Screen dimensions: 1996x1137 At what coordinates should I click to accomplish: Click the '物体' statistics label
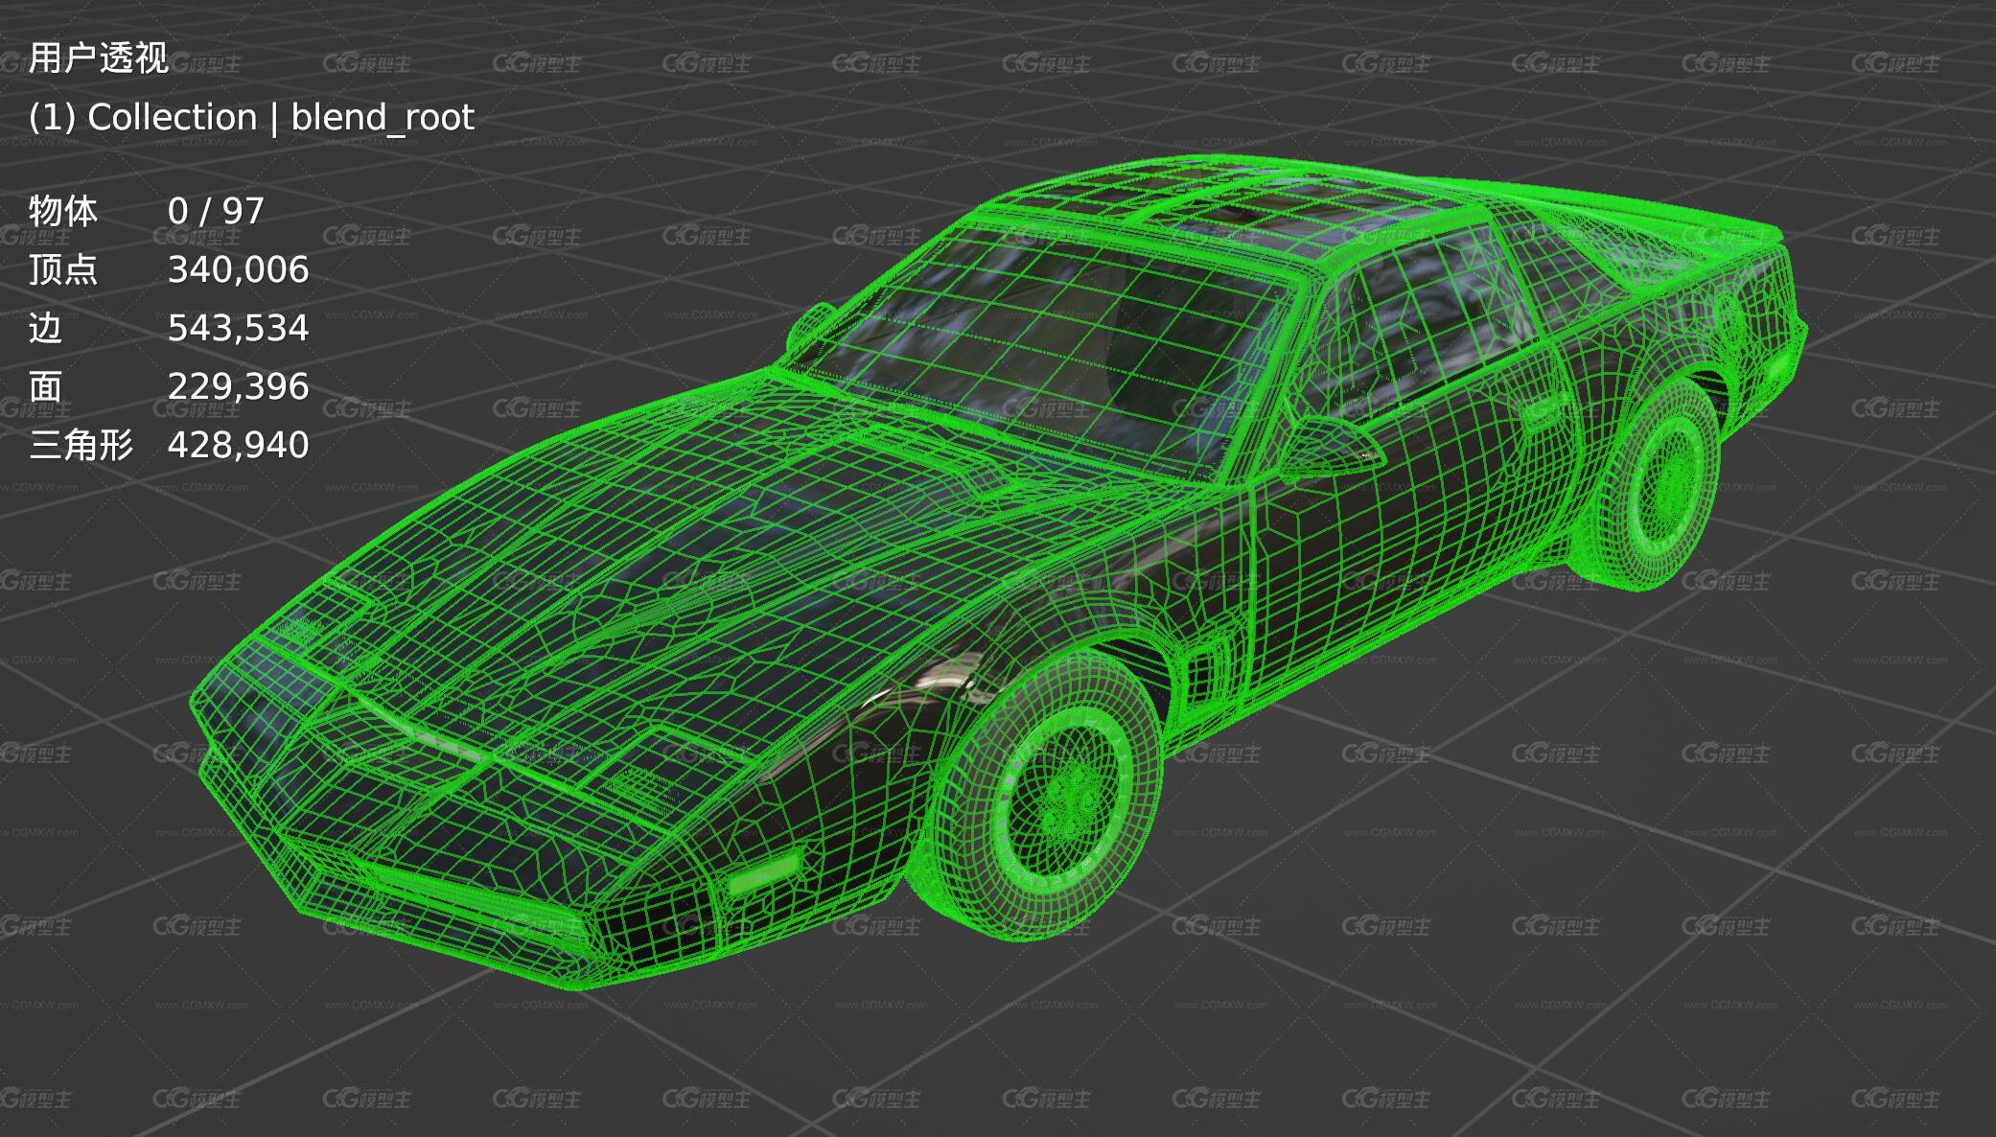pyautogui.click(x=63, y=211)
